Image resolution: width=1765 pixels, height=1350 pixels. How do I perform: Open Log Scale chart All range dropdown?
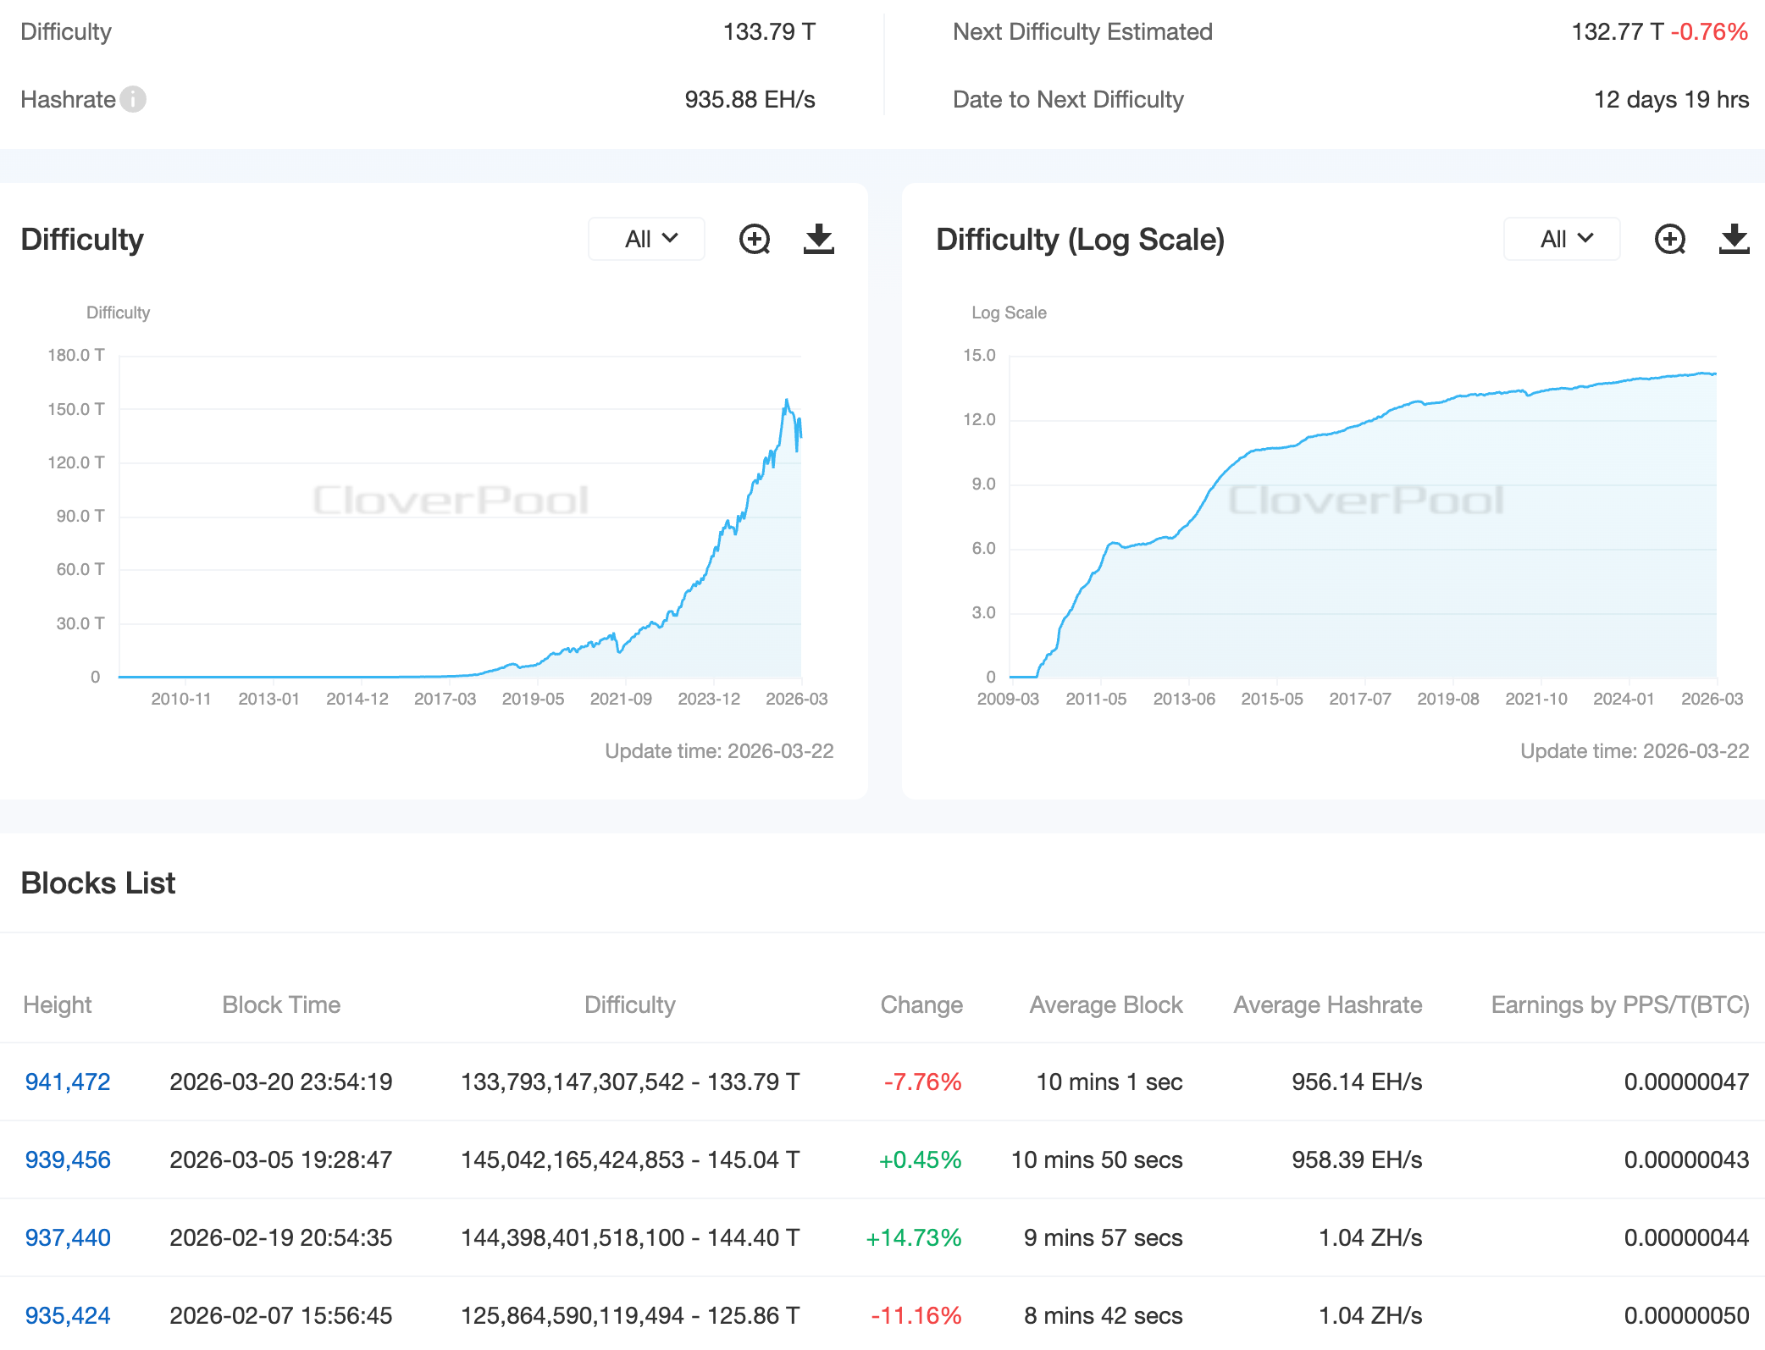pos(1563,240)
